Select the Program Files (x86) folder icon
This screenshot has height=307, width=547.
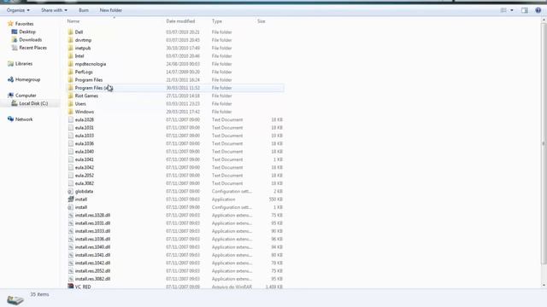[x=70, y=88]
